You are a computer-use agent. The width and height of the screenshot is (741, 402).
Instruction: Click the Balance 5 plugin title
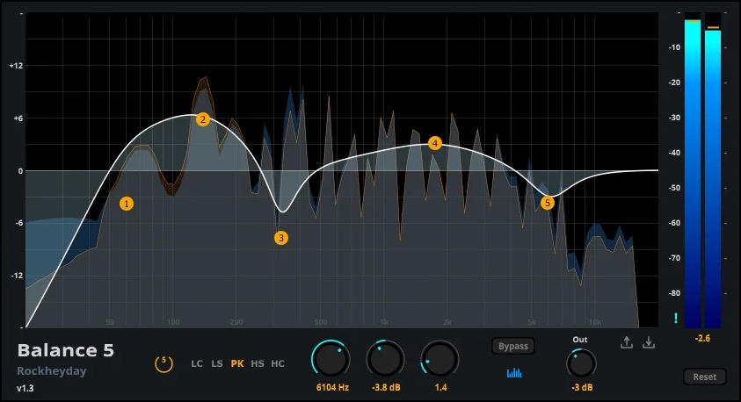click(66, 350)
